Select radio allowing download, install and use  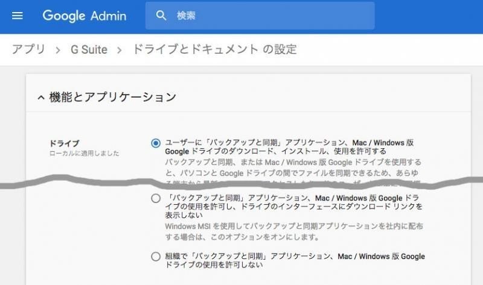(156, 143)
